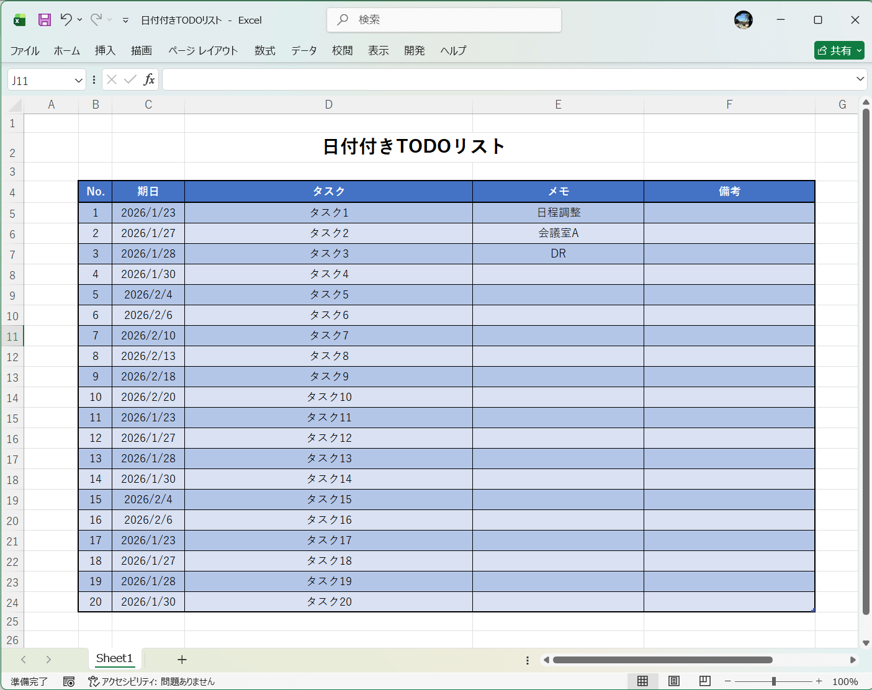Open the アクセシビリティ checker link
The width and height of the screenshot is (872, 690).
click(x=152, y=681)
